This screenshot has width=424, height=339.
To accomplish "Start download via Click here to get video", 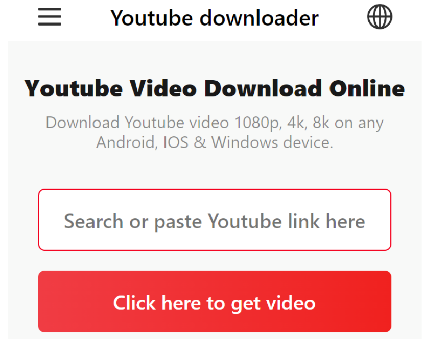I will [x=215, y=301].
